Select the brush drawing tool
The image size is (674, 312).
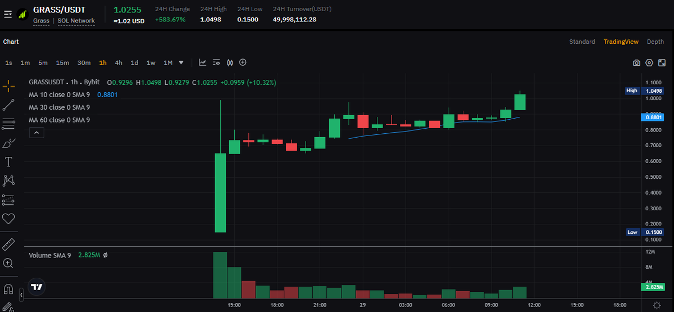(x=8, y=143)
